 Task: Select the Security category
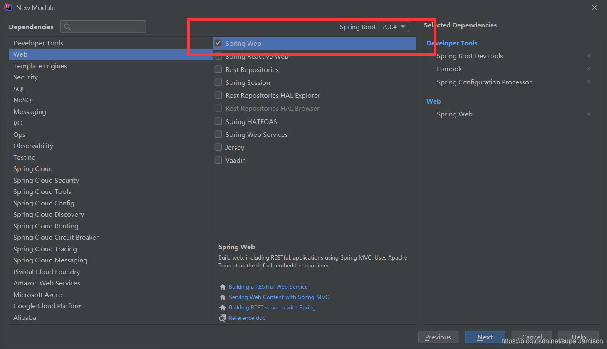(111, 77)
